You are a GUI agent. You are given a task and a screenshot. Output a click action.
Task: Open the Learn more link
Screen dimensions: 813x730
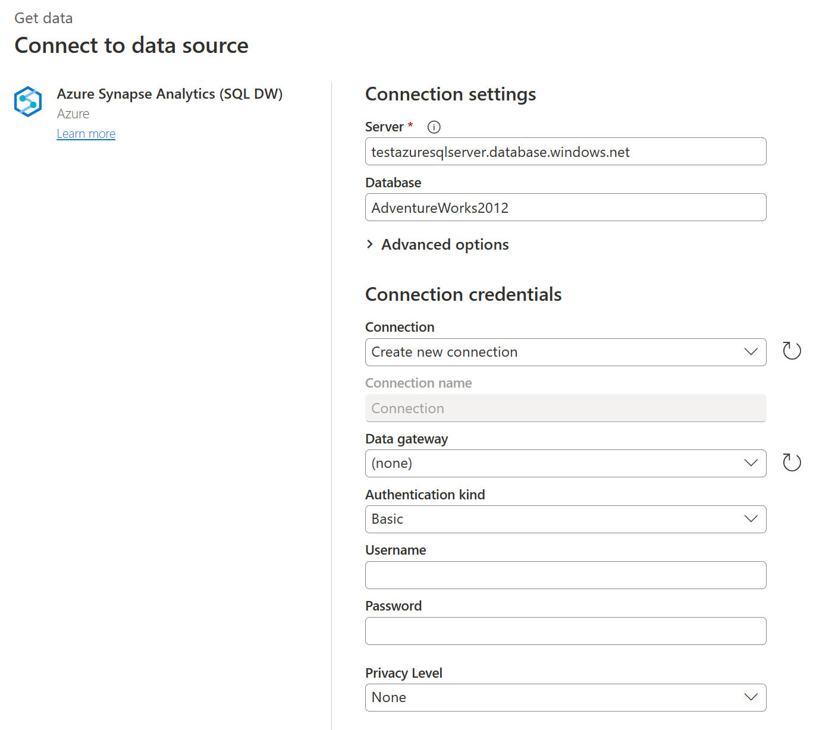(86, 133)
